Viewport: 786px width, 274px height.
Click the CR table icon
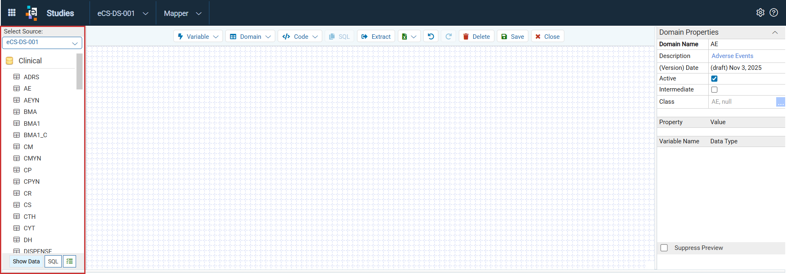(x=17, y=193)
